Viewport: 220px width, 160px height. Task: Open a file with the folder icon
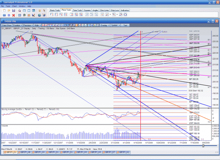(9, 11)
